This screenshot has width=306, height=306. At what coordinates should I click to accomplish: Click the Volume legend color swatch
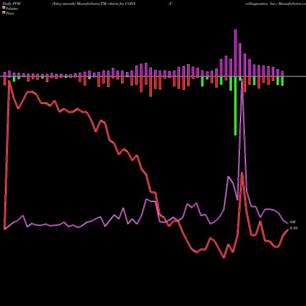[4, 7]
